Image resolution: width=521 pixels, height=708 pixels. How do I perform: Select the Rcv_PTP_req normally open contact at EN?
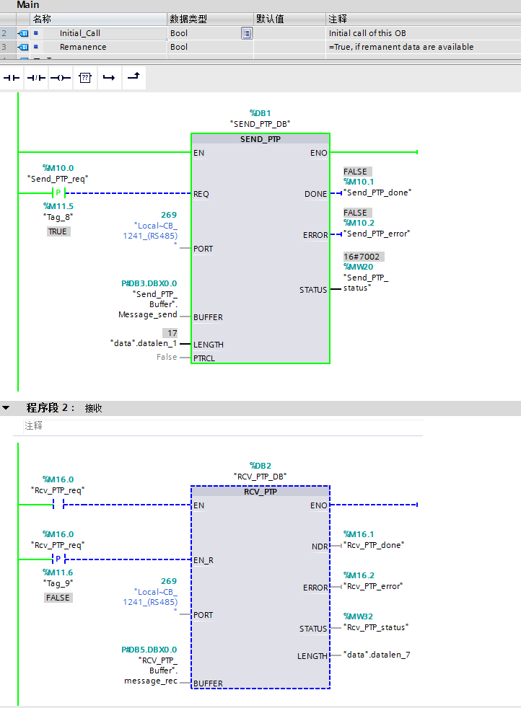pos(58,505)
